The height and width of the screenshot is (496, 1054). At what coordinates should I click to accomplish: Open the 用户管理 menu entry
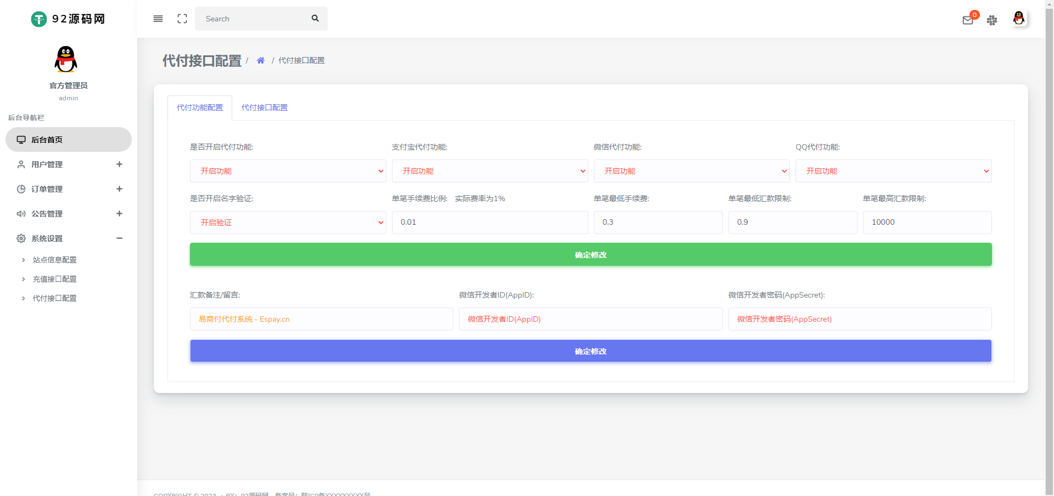pos(69,164)
